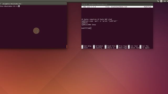The height and width of the screenshot is (94, 168).
Task: Click the Cut Text shortcut in nano
Action: (x=133, y=46)
